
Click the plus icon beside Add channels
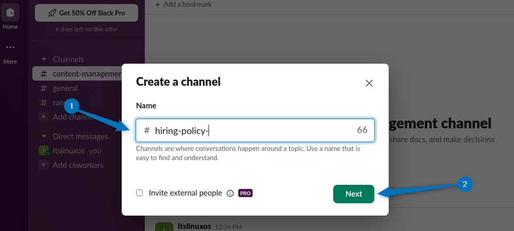[x=44, y=117]
